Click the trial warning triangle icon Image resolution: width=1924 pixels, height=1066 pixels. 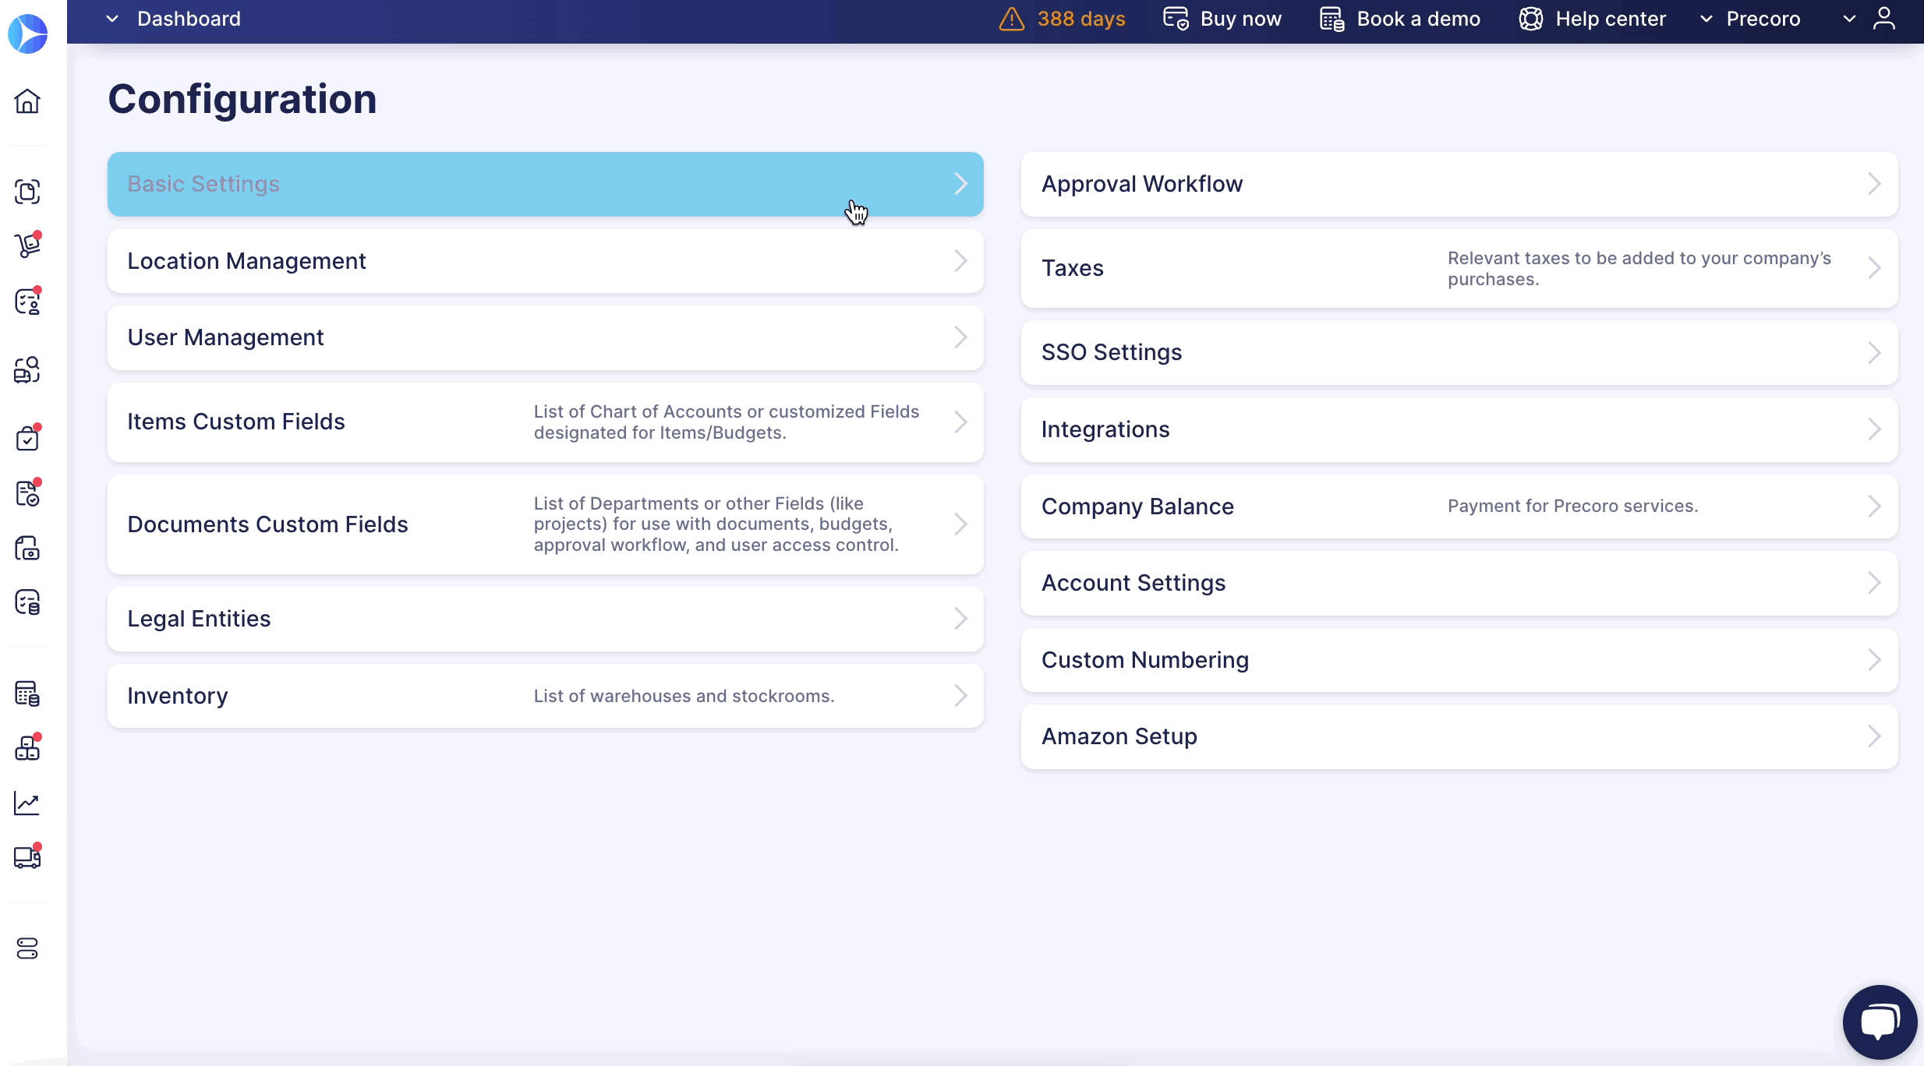click(1012, 19)
